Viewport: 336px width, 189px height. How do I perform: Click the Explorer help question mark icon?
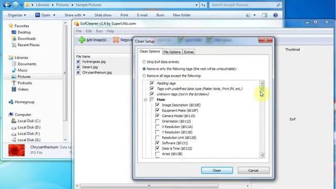point(275,15)
